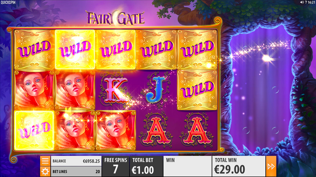The height and width of the screenshot is (177, 316).
Task: Select the glowing bottom-left WILD tile
Action: point(34,130)
